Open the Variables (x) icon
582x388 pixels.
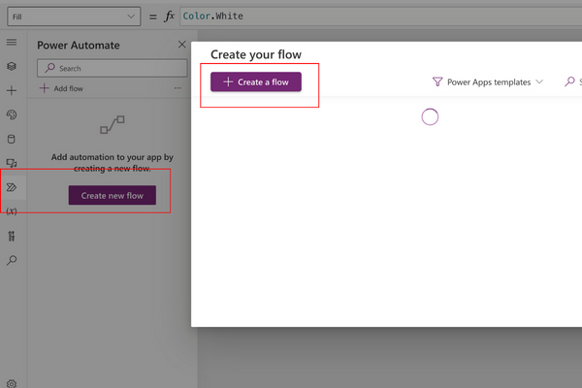pos(12,211)
